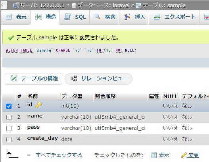This screenshot has width=209, height=162.
Task: Open database laravel breadcrumb link
Action: [x=104, y=6]
